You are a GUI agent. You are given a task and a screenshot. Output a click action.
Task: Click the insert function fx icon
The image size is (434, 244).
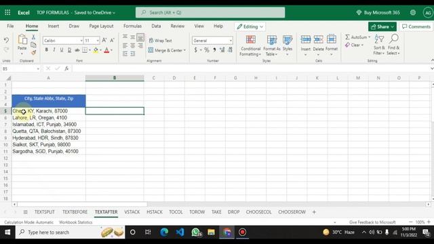66,68
